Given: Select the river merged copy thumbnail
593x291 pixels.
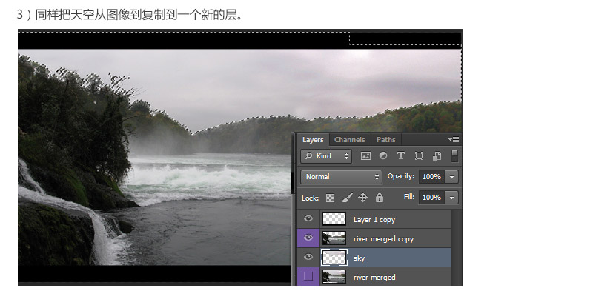Looking at the screenshot, I should point(334,238).
